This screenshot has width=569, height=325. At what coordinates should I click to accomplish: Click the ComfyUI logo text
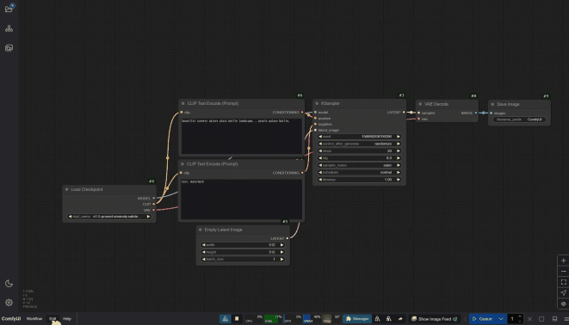tap(11, 319)
